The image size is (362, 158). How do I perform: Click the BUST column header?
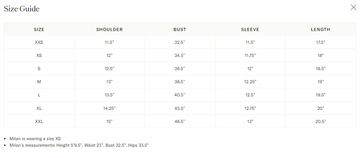(x=180, y=30)
